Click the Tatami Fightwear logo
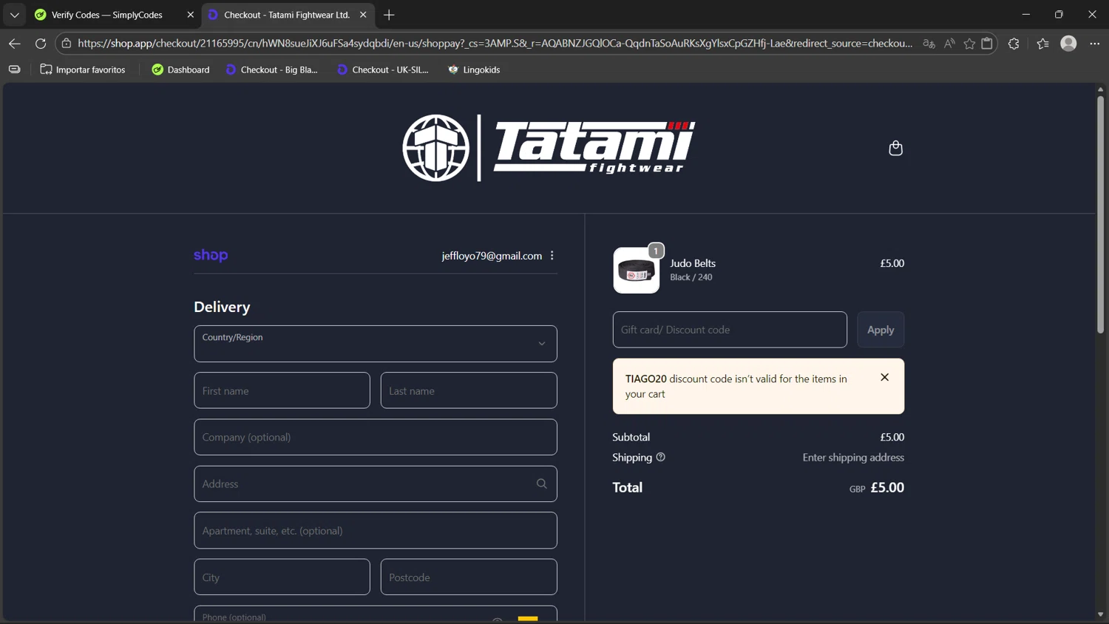The image size is (1109, 624). (549, 148)
